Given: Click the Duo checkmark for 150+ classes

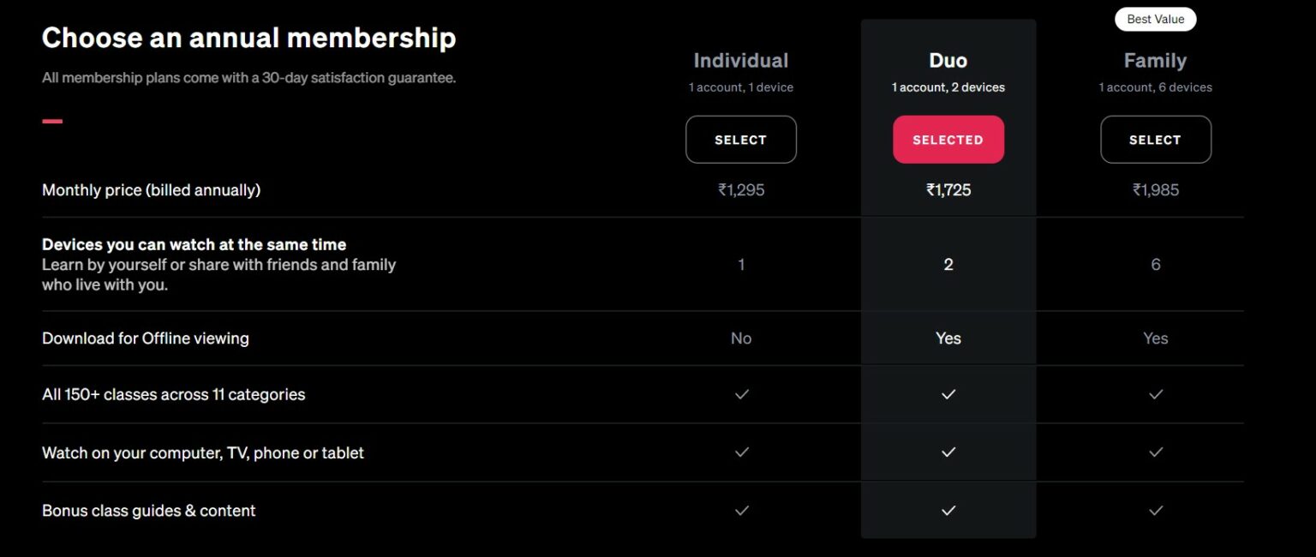Looking at the screenshot, I should (948, 394).
